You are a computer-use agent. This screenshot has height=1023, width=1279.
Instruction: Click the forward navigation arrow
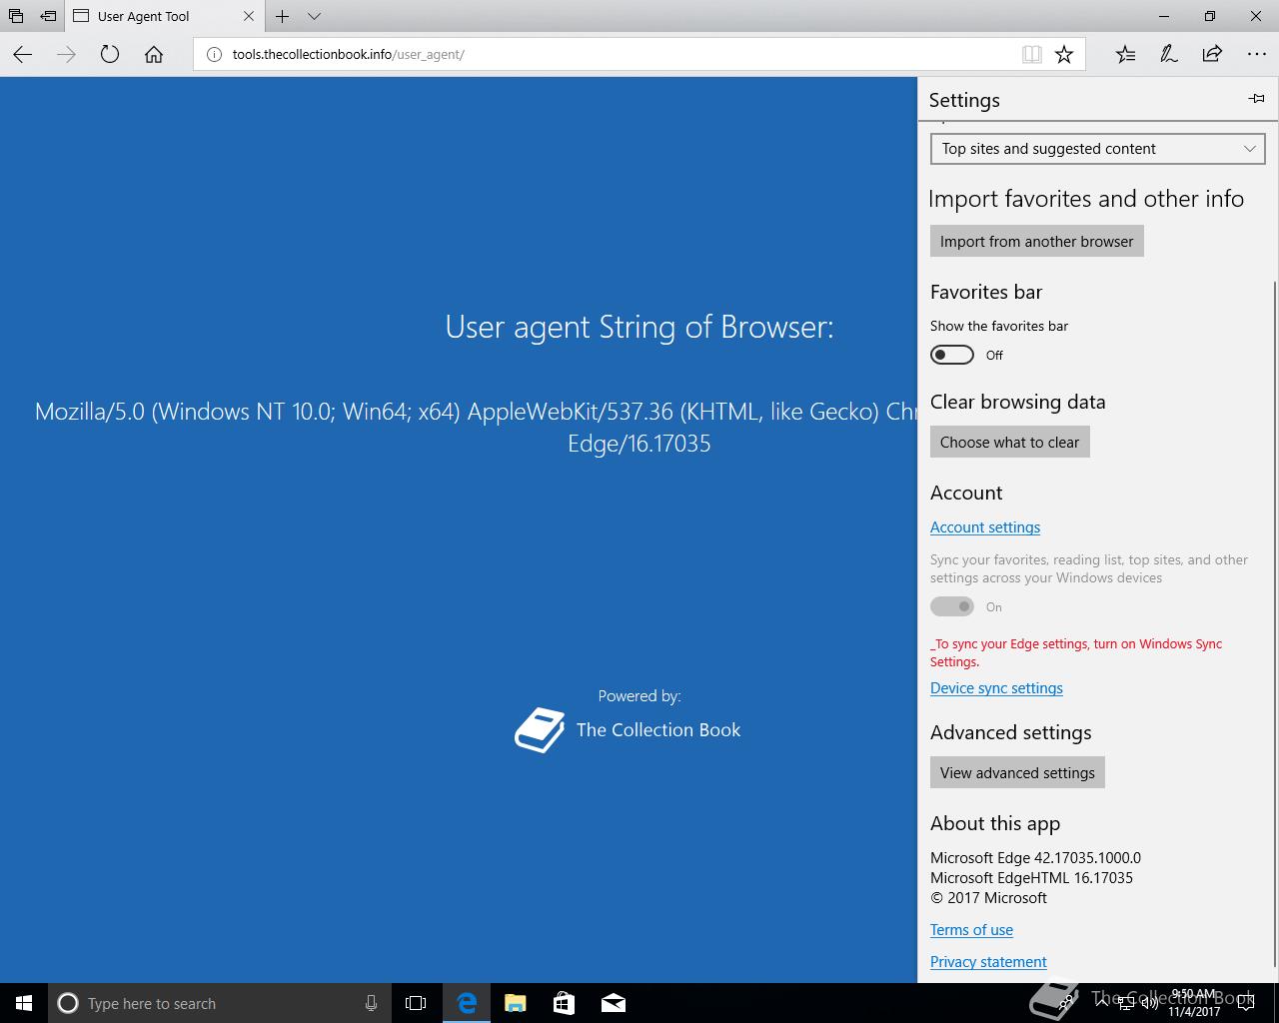pyautogui.click(x=66, y=54)
